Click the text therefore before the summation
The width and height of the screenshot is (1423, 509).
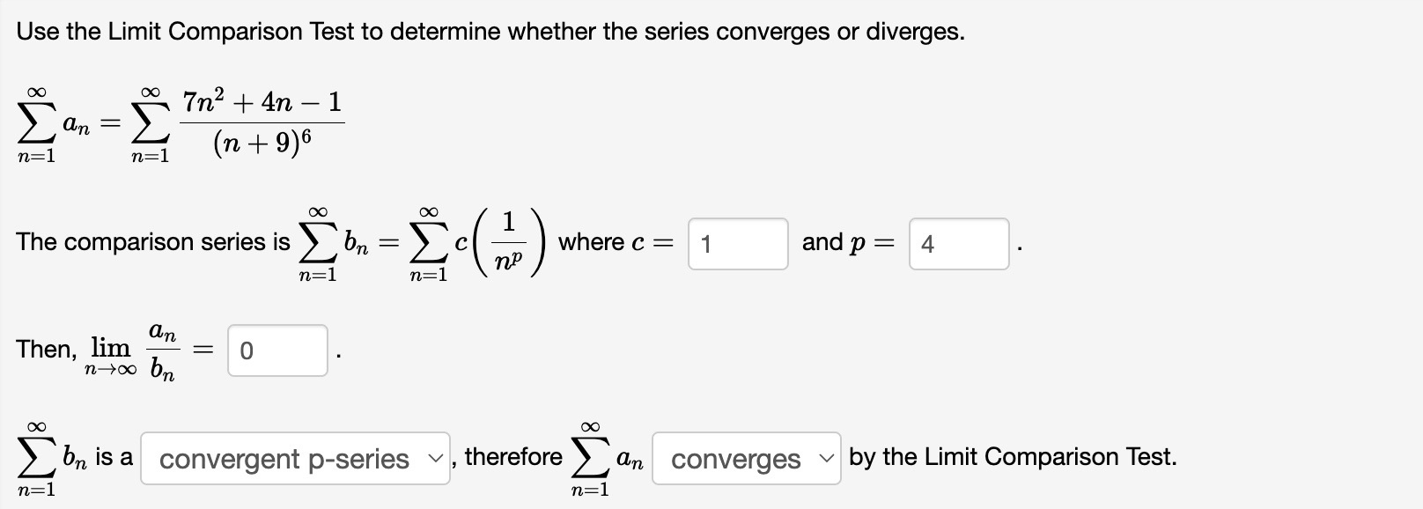(x=512, y=456)
